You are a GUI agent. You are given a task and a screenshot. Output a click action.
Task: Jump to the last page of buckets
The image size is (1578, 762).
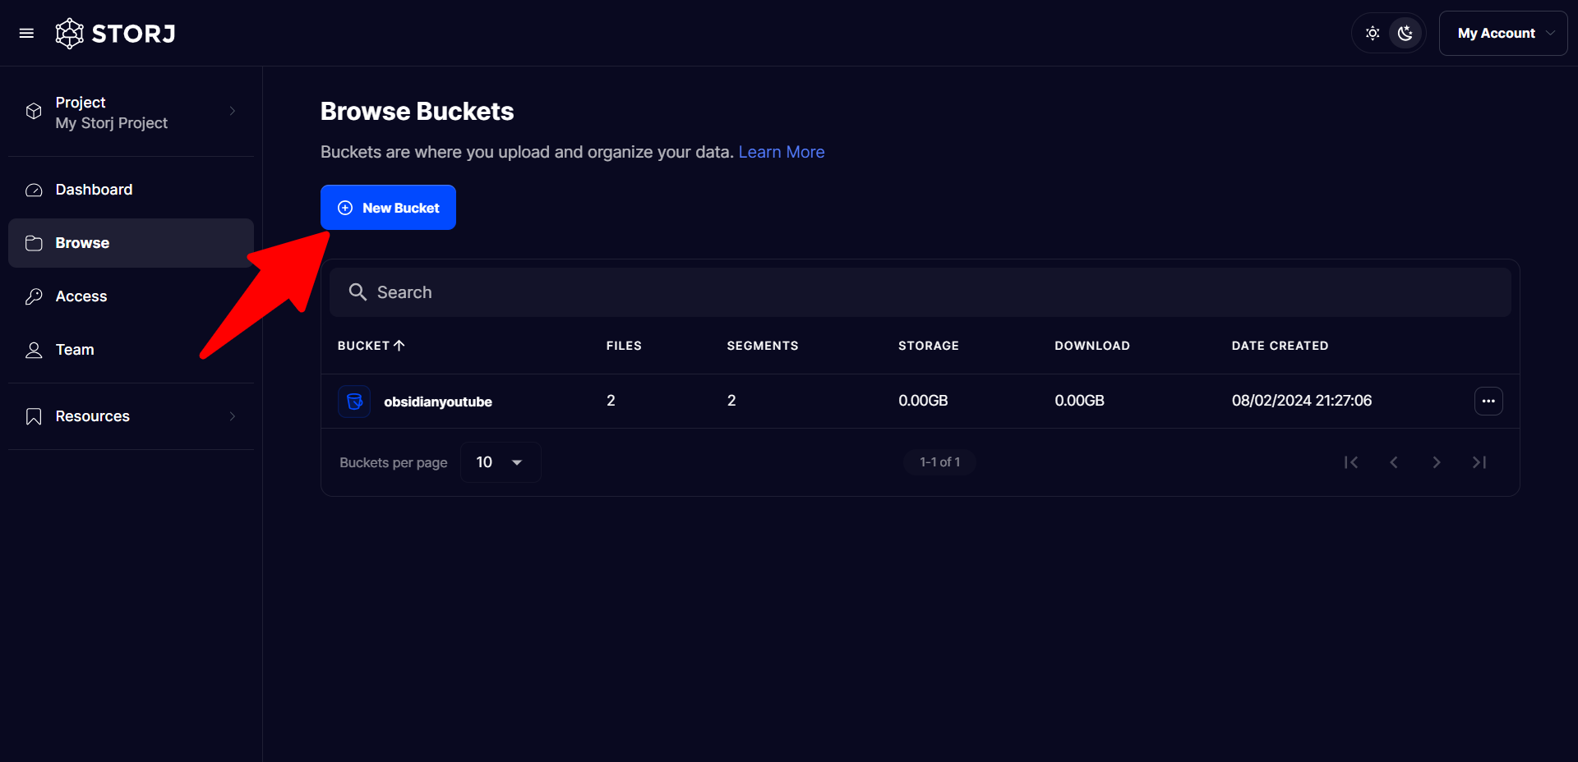point(1479,462)
